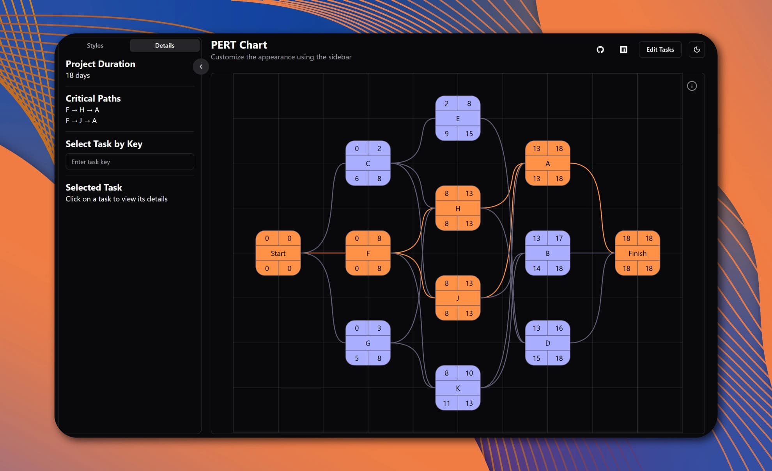The height and width of the screenshot is (471, 772).
Task: Select the Finish node
Action: click(637, 253)
